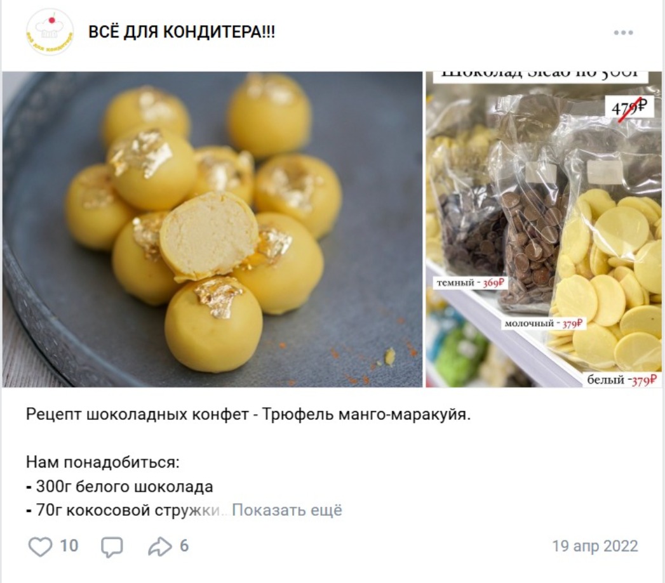The height and width of the screenshot is (583, 665).
Task: Expand full text with Показать ещё
Action: pos(286,510)
